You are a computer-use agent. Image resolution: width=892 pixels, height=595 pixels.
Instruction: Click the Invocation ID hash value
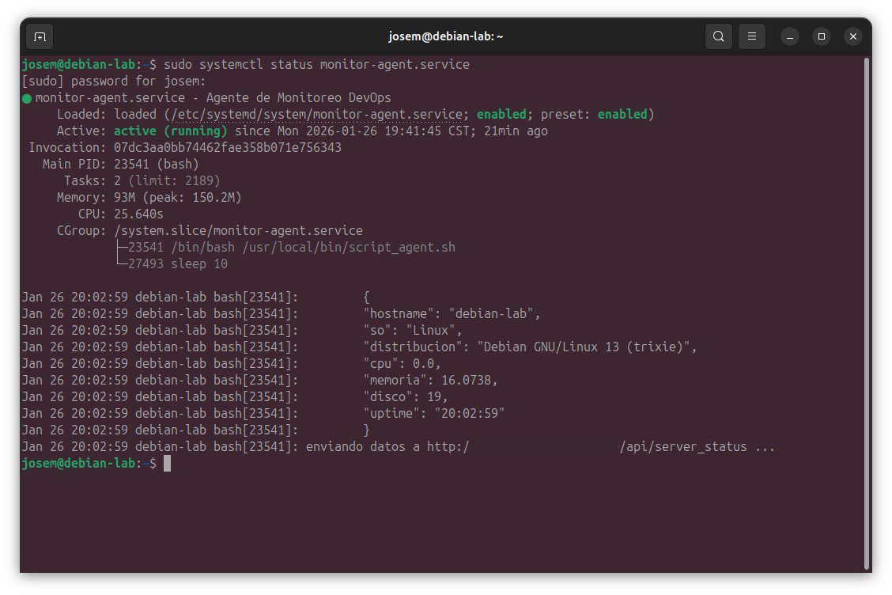pyautogui.click(x=228, y=148)
